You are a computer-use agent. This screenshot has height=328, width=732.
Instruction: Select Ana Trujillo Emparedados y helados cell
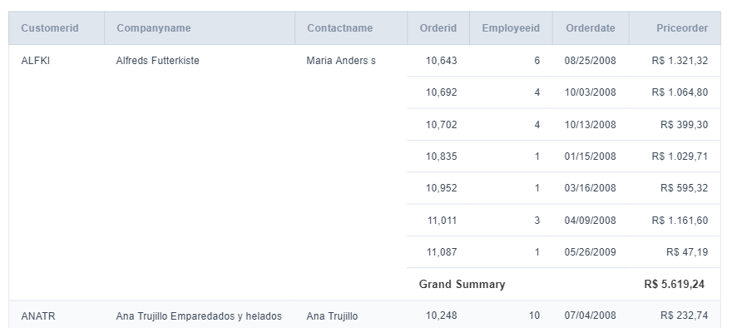pos(199,316)
